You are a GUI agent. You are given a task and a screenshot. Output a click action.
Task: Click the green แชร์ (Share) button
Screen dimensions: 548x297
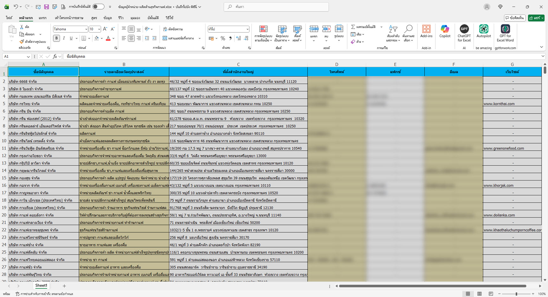coord(536,18)
